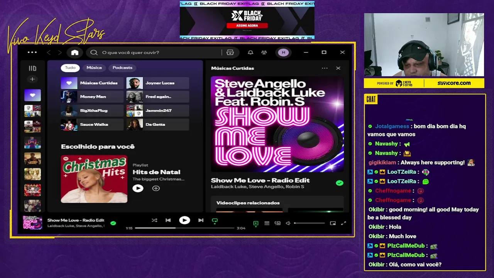Screen dimensions: 494x278
Task: Open more options in Músicas Curtidas panel
Action: tap(325, 68)
